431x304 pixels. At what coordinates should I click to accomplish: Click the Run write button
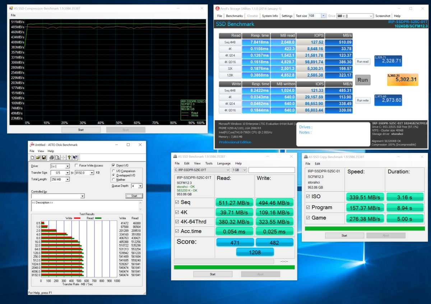(363, 100)
